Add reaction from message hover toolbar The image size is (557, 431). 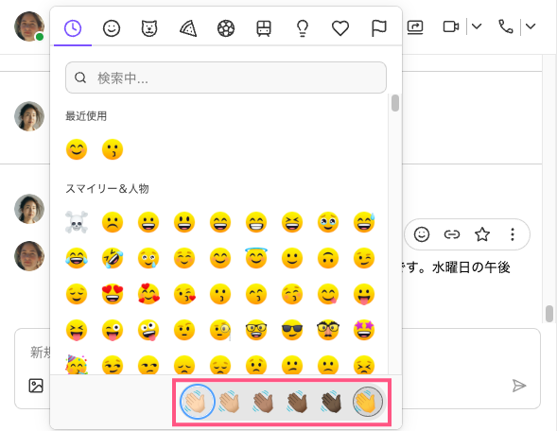[x=422, y=234]
